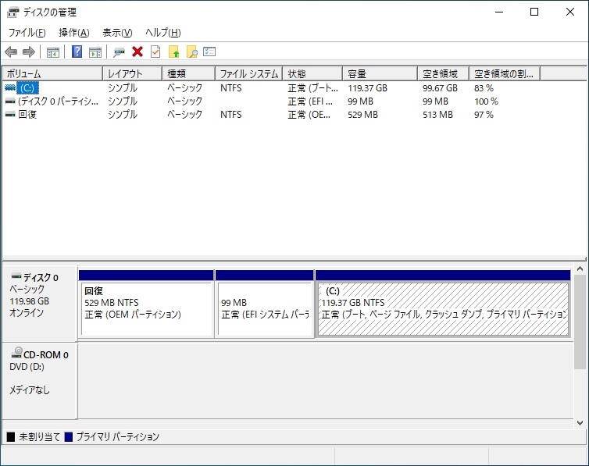Image resolution: width=589 pixels, height=466 pixels.
Task: Select the 回復 volume in the list
Action: pyautogui.click(x=27, y=114)
